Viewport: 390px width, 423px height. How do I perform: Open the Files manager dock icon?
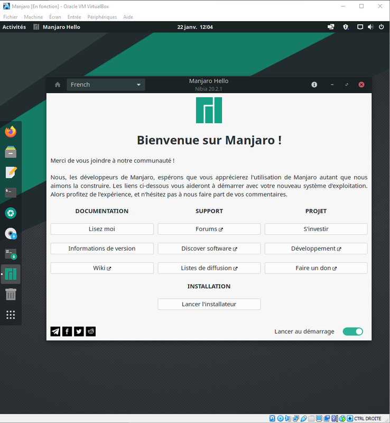tap(11, 152)
